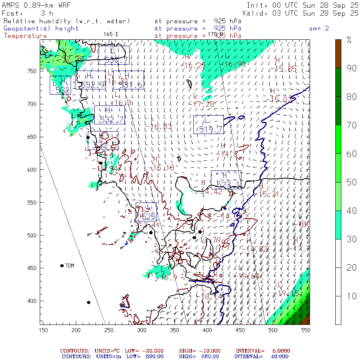Image resolution: width=361 pixels, height=361 pixels.
Task: Click the Init. 00 UTC timestamp line
Action: click(302, 5)
